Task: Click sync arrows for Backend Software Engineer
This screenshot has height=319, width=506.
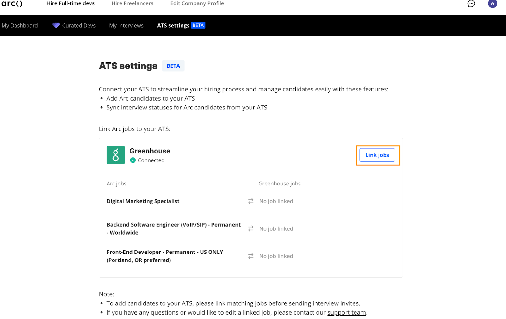Action: tap(251, 228)
